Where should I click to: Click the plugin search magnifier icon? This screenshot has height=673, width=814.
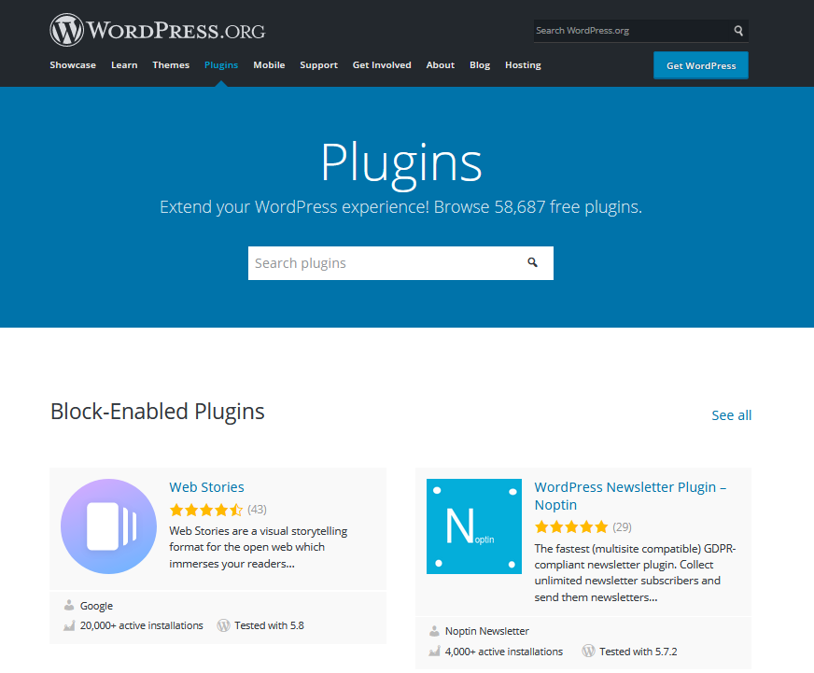coord(533,262)
